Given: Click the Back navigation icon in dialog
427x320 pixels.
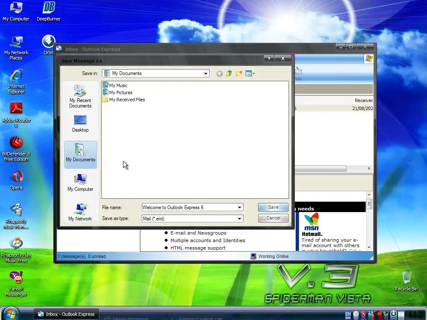Looking at the screenshot, I should click(x=219, y=73).
